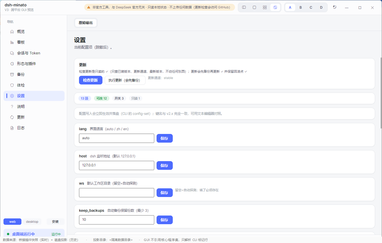Click the 检查更新 button

pos(91,80)
